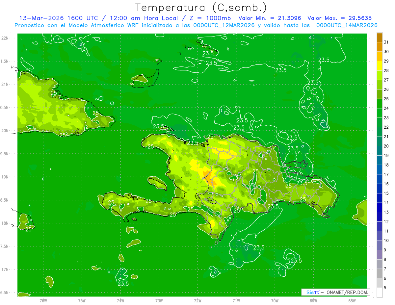Click the '74W' longitude axis label
Viewport: 395px width, 305px height.
(120, 300)
